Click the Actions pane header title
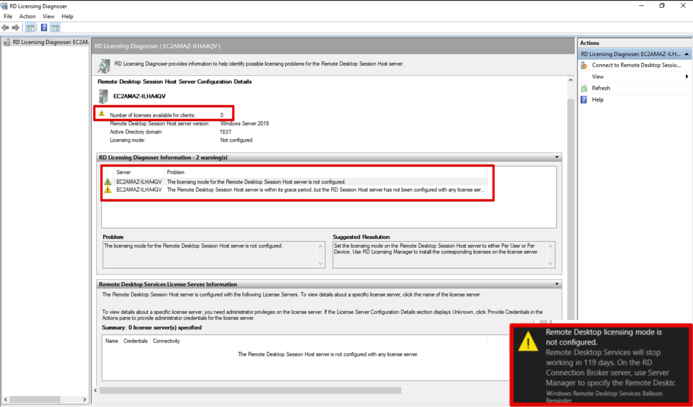The image size is (693, 407). point(590,43)
